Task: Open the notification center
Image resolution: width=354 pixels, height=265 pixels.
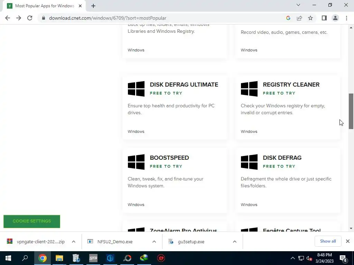Action: click(x=343, y=258)
